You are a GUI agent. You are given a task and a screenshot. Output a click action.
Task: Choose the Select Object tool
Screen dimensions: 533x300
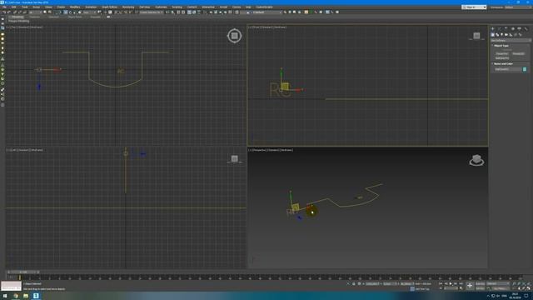coord(45,12)
